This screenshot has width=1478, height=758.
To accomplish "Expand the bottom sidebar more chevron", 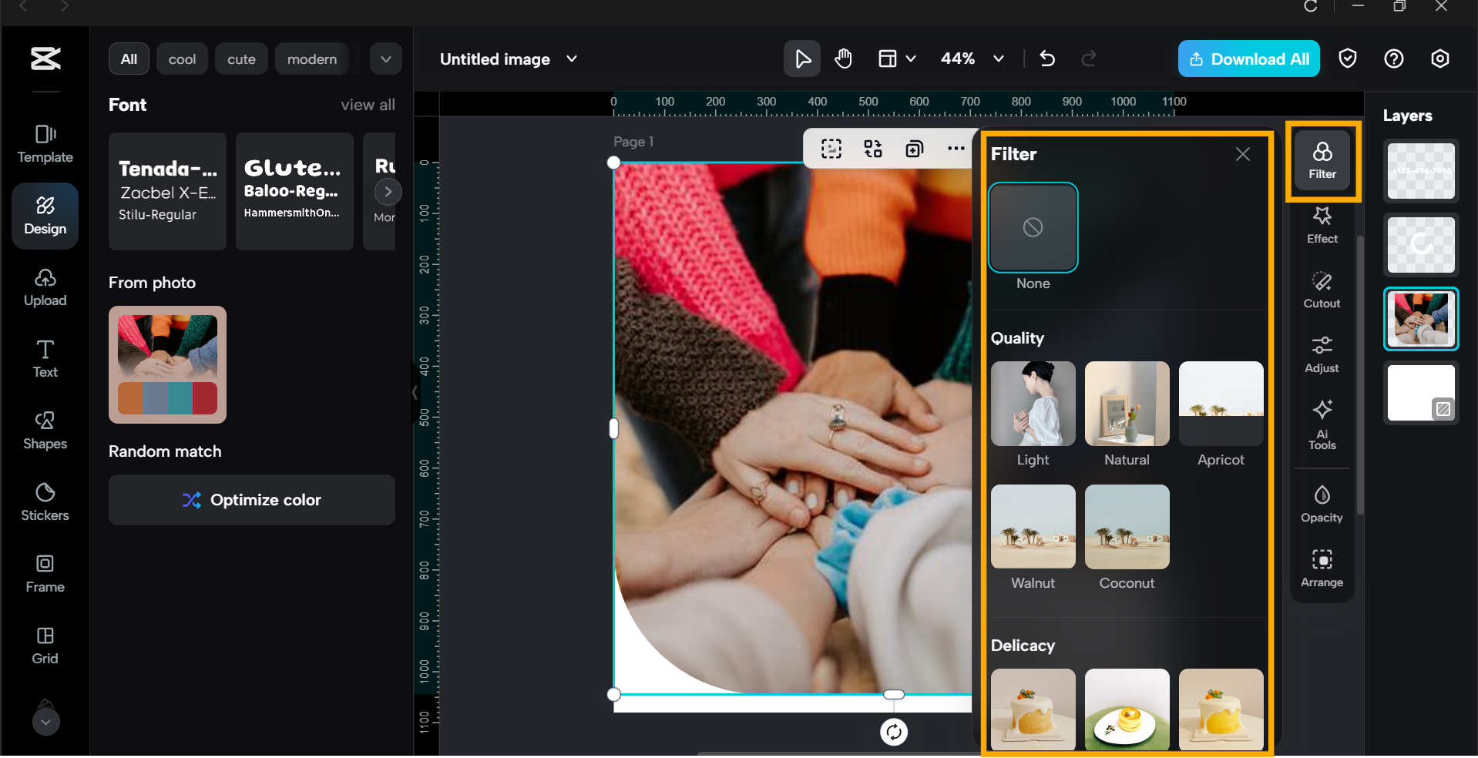I will coord(46,722).
